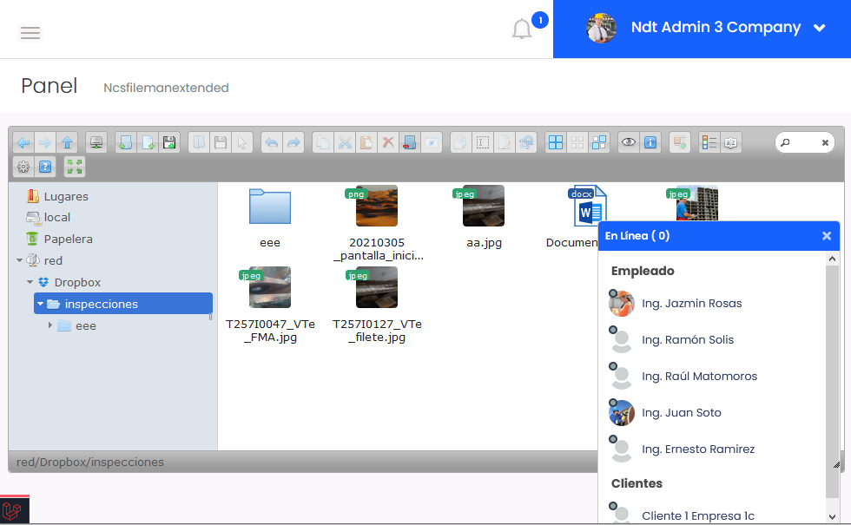This screenshot has height=525, width=851.
Task: Click the blue help question icon
Action: (46, 167)
